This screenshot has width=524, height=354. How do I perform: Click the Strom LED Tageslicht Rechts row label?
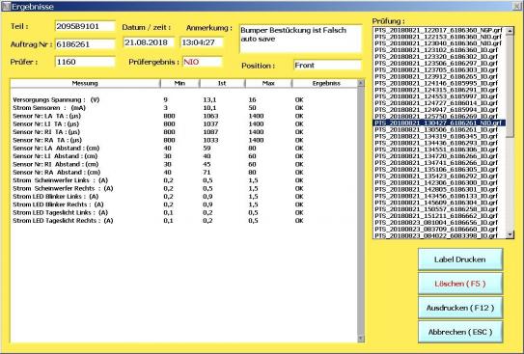(63, 221)
